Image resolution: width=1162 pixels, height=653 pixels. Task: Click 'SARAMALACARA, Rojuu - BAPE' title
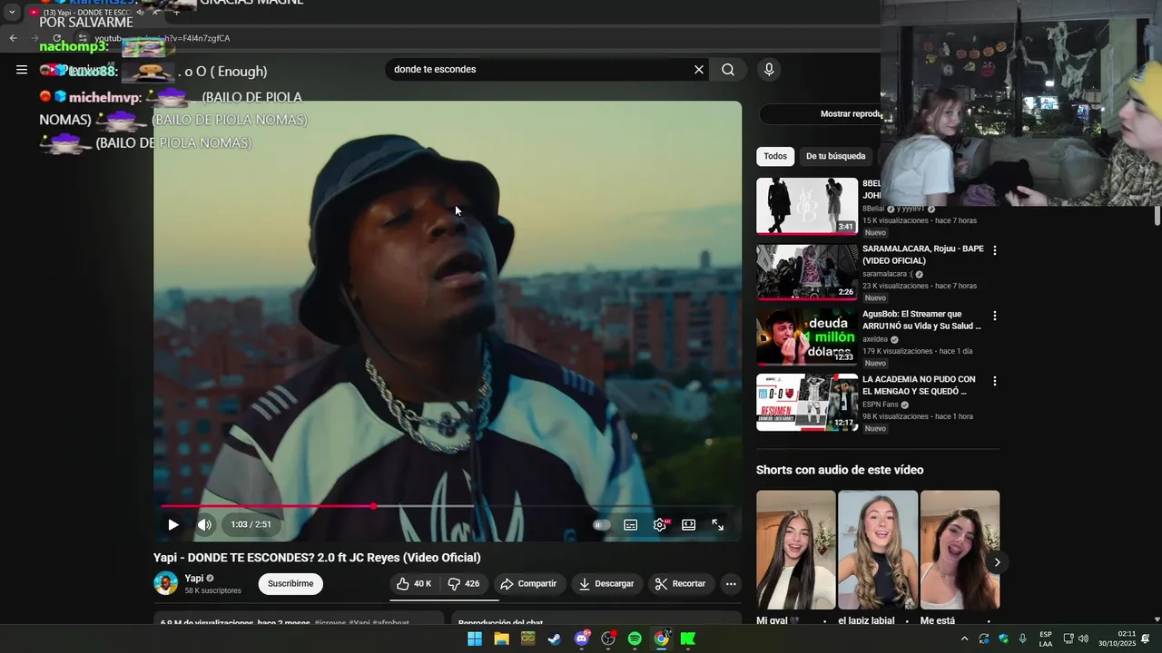[x=922, y=254]
